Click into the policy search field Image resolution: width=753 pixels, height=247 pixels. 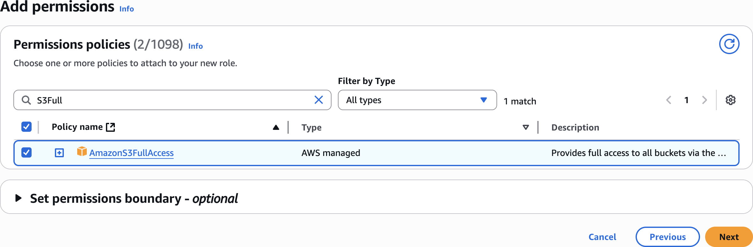tap(172, 100)
